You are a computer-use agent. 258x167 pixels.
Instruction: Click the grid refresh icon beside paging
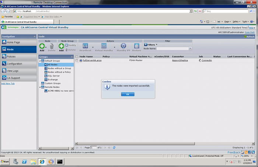coord(114,147)
